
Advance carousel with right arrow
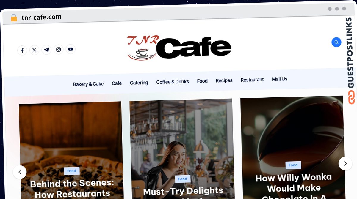pos(345,163)
